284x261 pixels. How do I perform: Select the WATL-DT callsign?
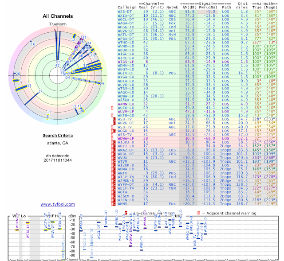click(126, 35)
